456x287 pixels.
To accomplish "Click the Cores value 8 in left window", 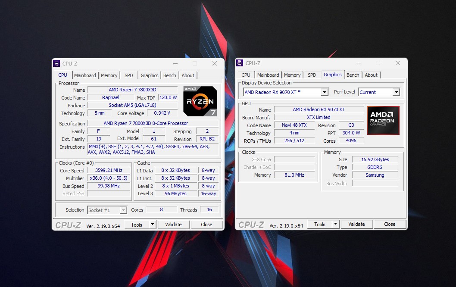I will click(161, 210).
